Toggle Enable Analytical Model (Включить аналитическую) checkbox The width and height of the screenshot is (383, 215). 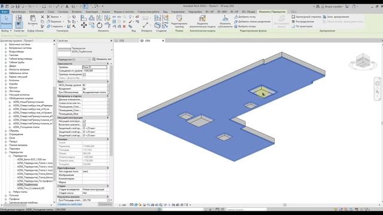point(84,125)
